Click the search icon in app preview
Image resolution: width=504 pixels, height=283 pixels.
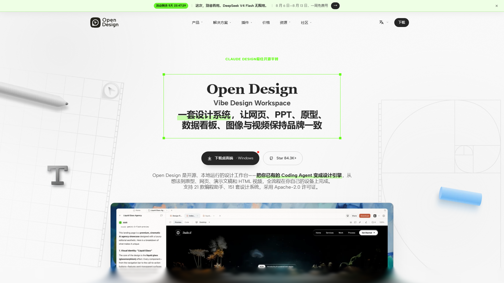(385, 210)
